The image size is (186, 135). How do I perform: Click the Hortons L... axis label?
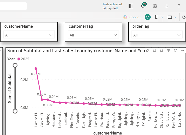pyautogui.click(x=155, y=119)
